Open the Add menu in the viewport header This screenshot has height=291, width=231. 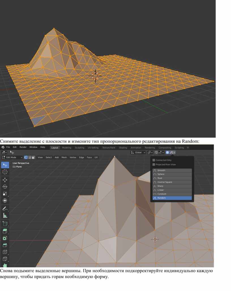(x=57, y=157)
